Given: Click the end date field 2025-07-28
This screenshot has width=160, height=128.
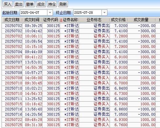Looking at the screenshot, I should (87, 13).
